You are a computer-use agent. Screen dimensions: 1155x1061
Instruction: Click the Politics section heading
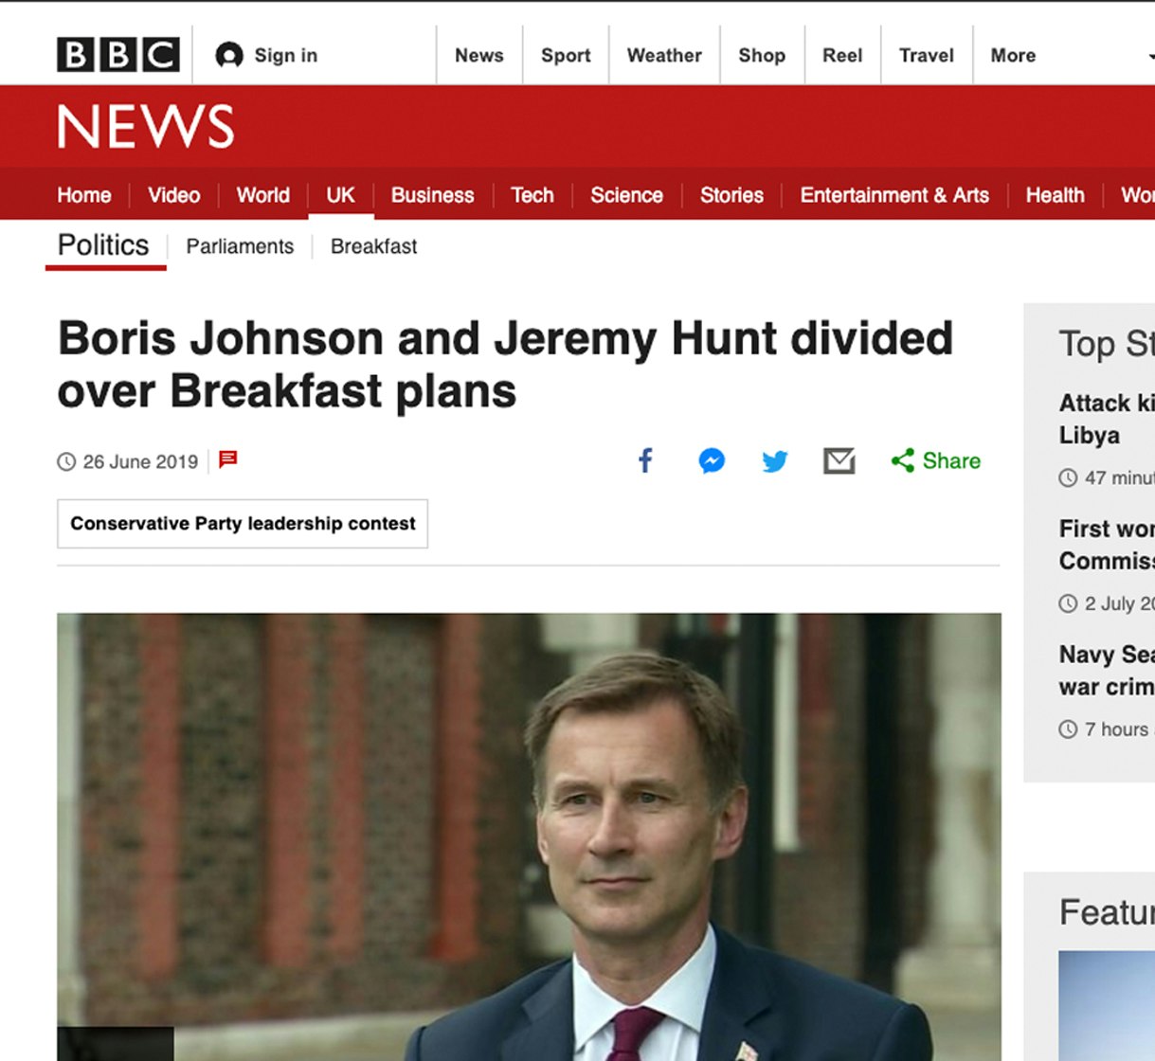(x=103, y=245)
